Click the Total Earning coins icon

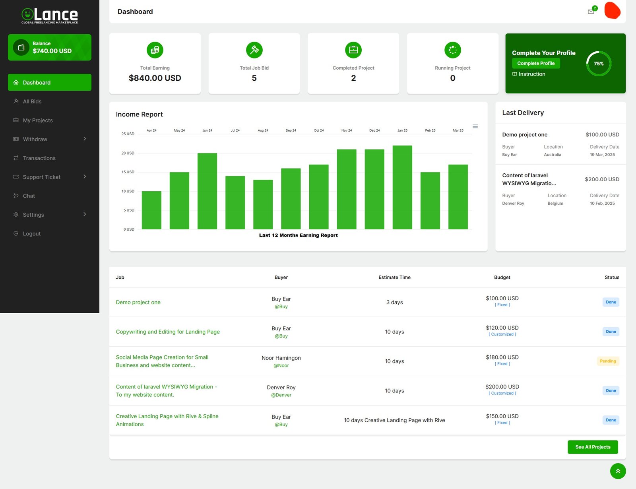(x=155, y=50)
